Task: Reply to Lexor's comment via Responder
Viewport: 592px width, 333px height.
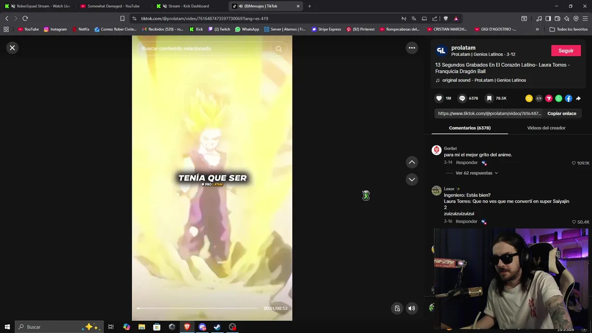Action: click(x=466, y=222)
